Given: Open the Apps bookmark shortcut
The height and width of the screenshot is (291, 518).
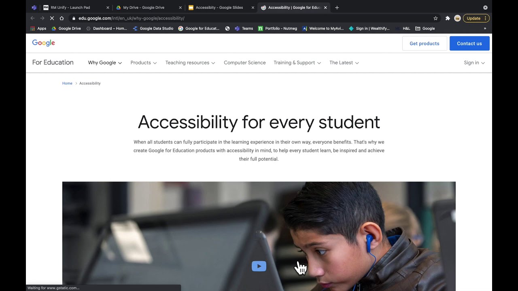Looking at the screenshot, I should pos(38,28).
